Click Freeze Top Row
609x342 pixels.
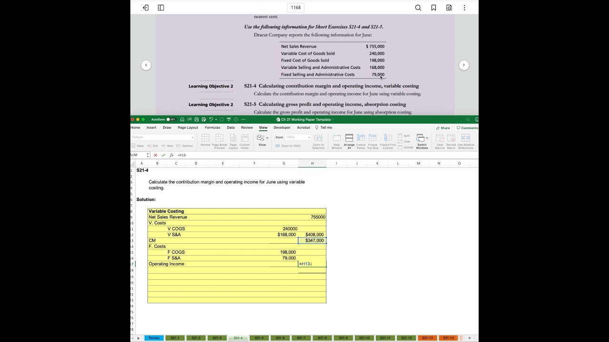tap(373, 142)
